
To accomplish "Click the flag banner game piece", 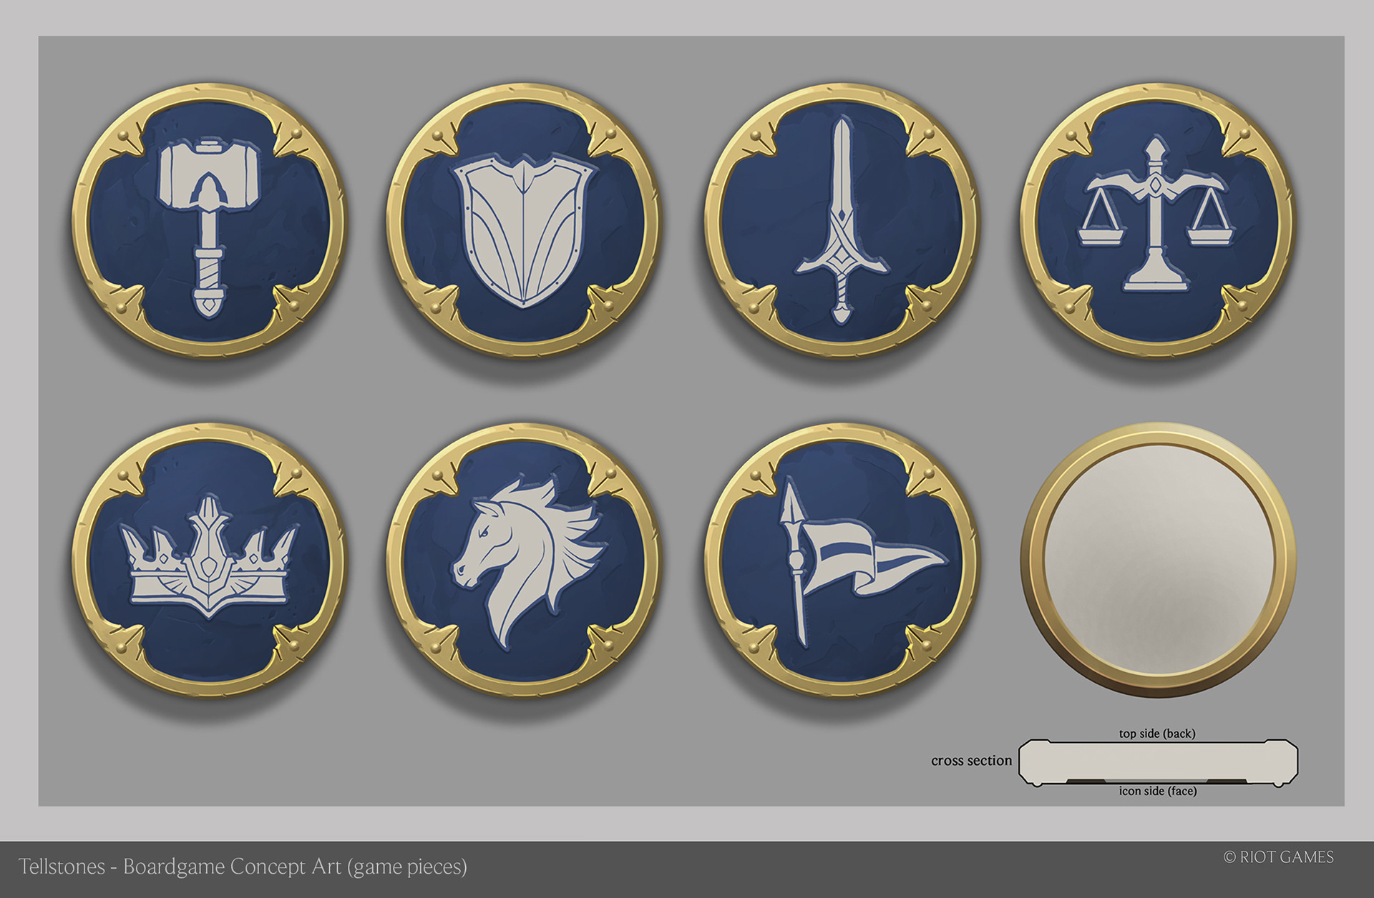I will 842,560.
